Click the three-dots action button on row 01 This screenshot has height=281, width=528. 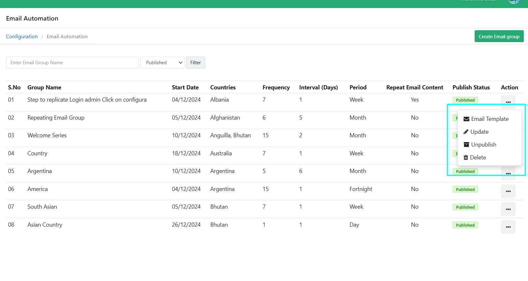tap(508, 102)
